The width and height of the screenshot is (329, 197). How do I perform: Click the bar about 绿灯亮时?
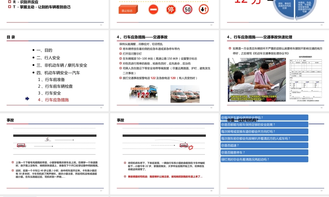pyautogui.click(x=265, y=159)
